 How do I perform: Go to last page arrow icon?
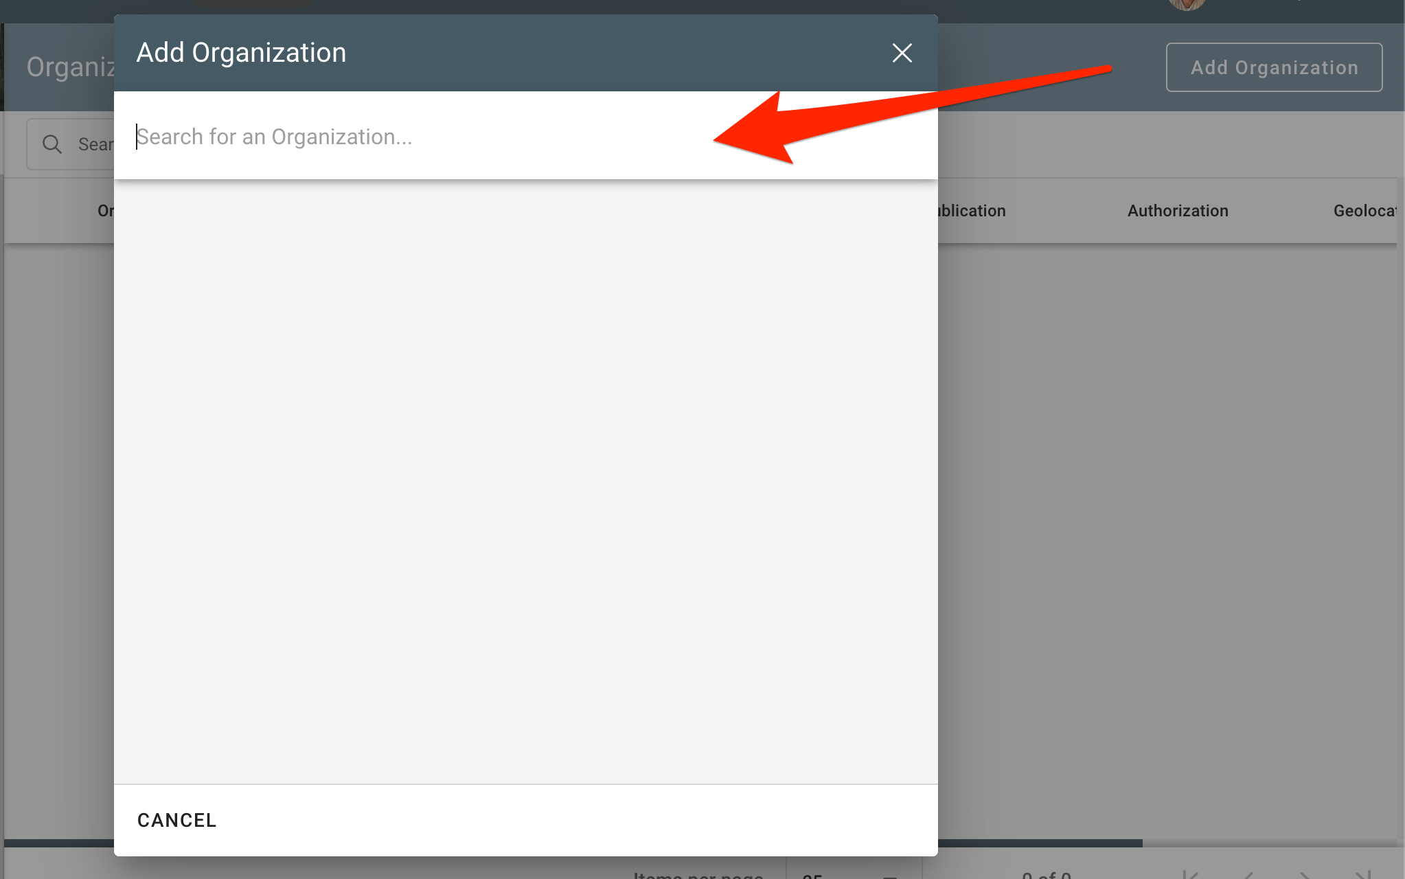(1363, 875)
